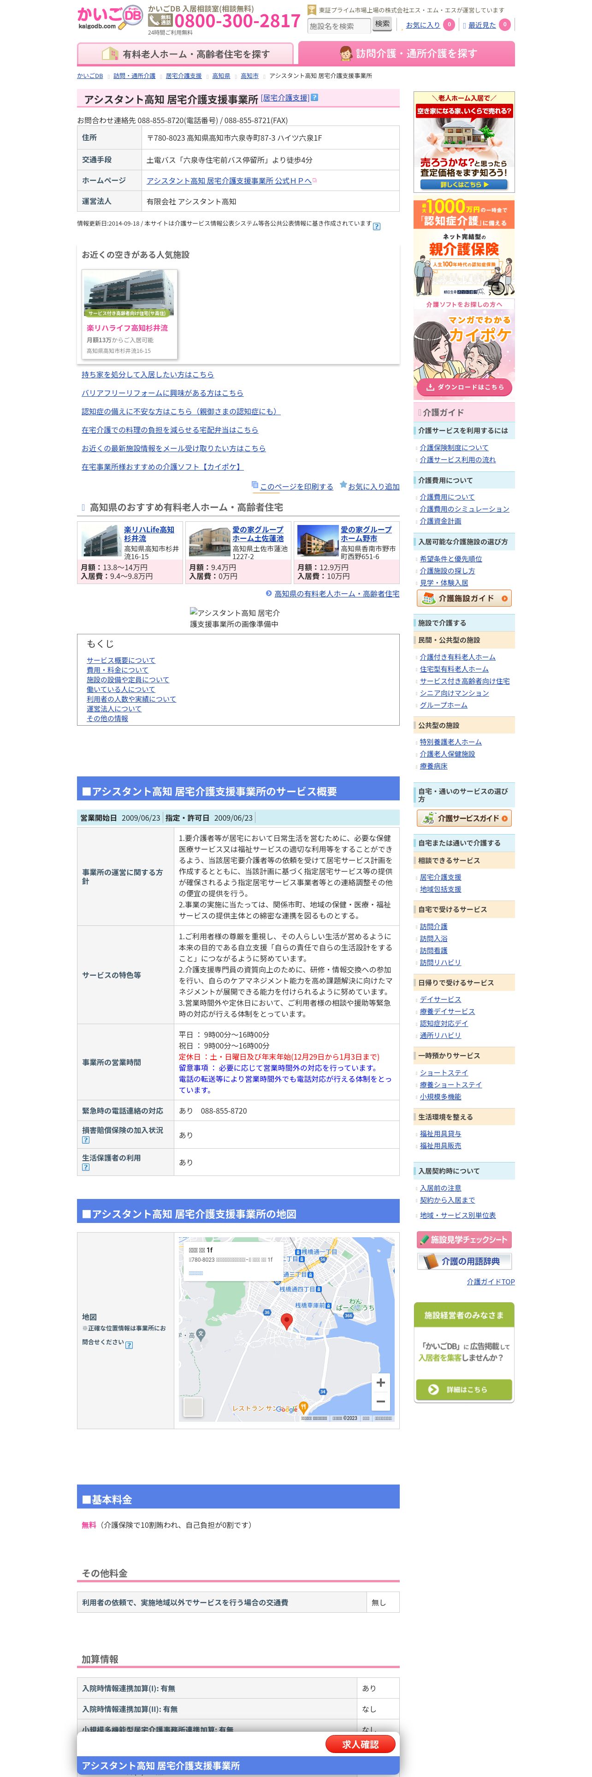Open 持ち家を処分して入居したい方 link
The image size is (592, 1777).
point(148,375)
